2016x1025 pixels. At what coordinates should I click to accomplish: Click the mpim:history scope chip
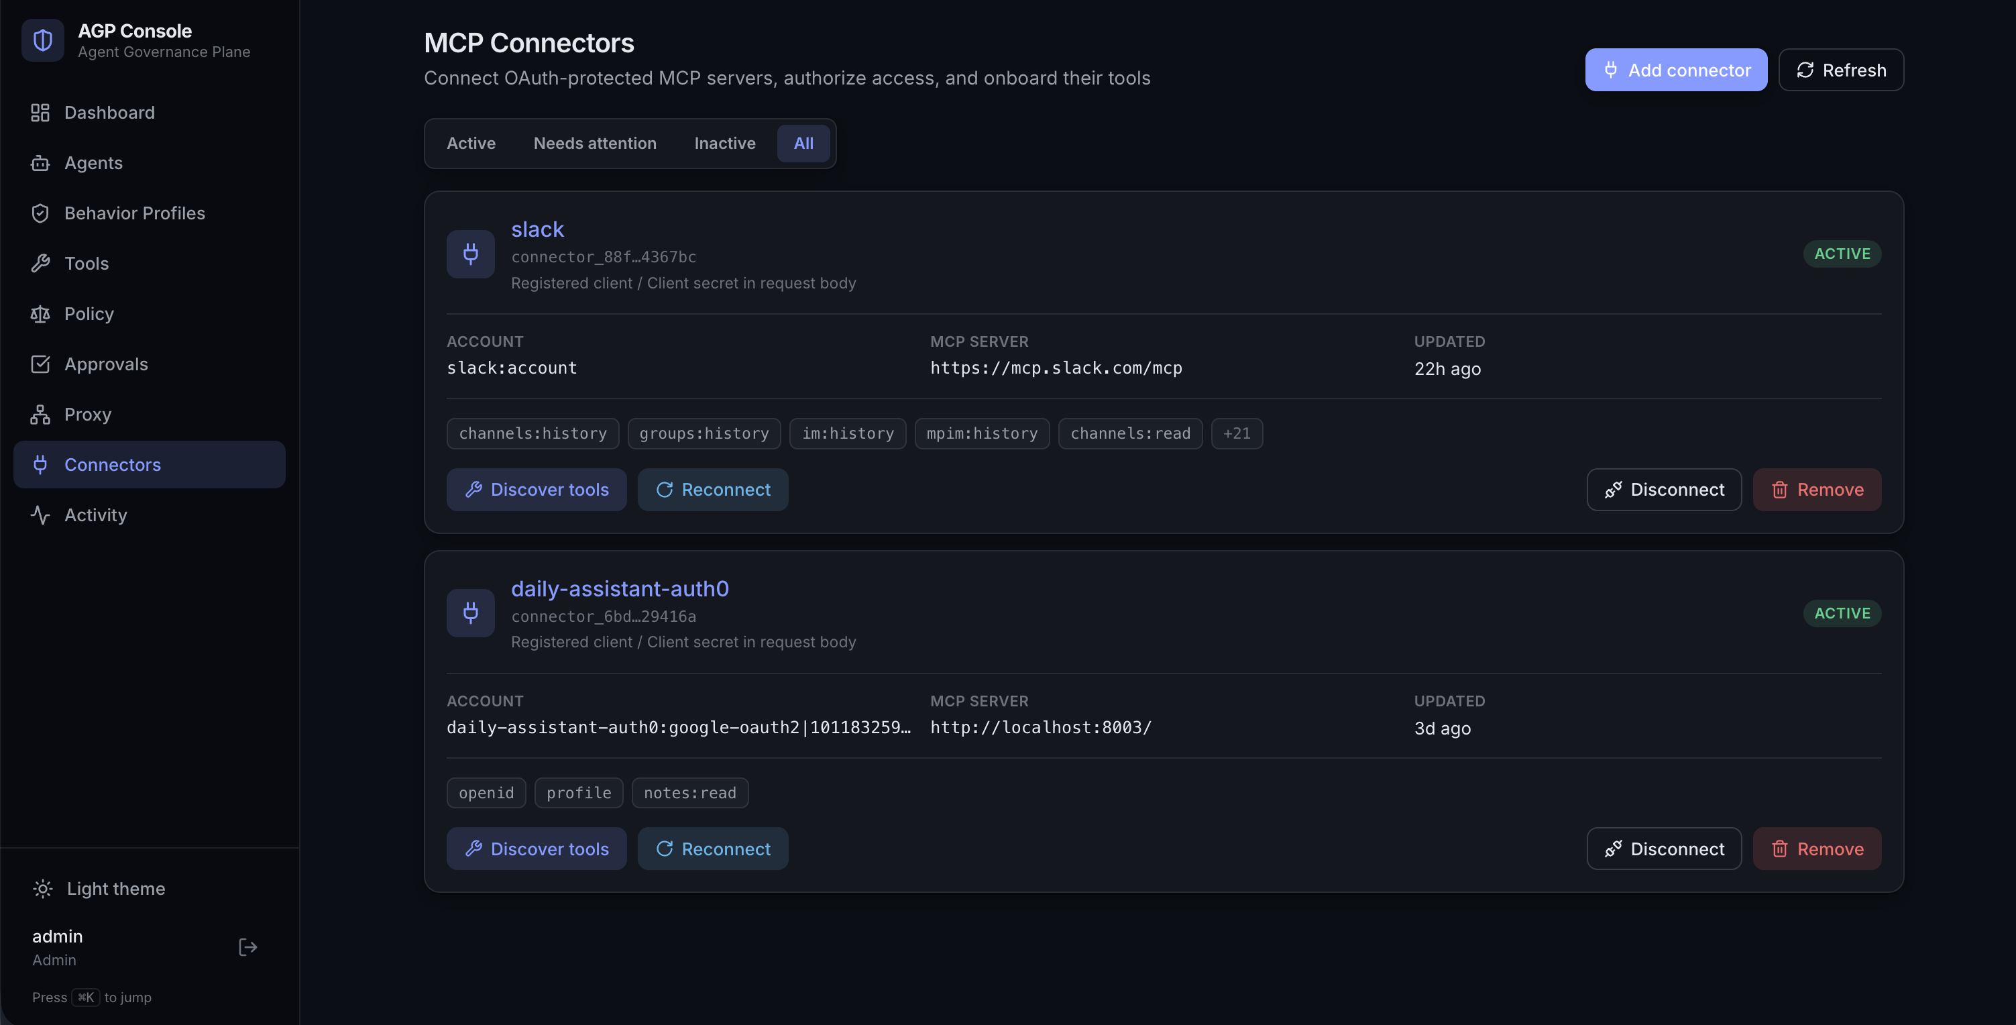(x=981, y=434)
